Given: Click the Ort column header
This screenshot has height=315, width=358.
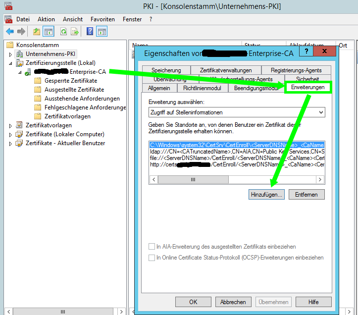Looking at the screenshot, I should [x=345, y=45].
